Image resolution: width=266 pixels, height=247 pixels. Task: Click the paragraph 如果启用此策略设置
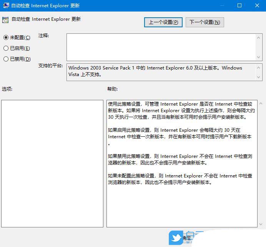point(180,137)
